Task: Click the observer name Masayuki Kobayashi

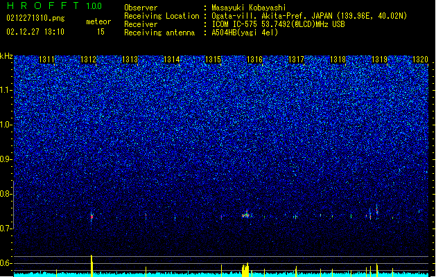Action: (x=249, y=8)
